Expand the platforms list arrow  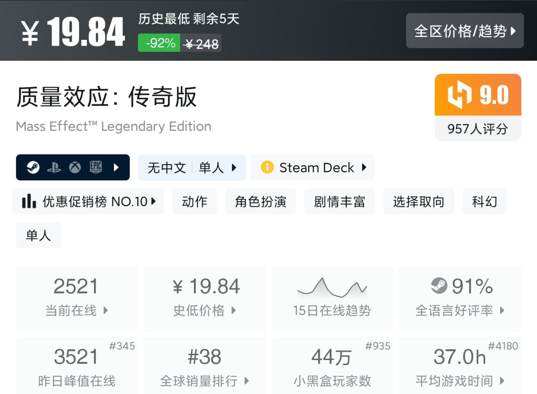click(116, 168)
